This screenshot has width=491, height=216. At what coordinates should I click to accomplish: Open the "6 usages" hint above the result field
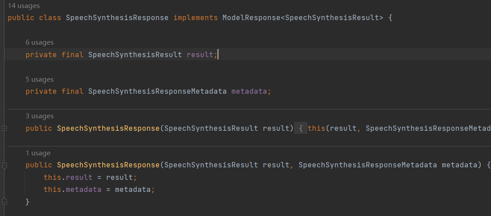[x=39, y=42]
